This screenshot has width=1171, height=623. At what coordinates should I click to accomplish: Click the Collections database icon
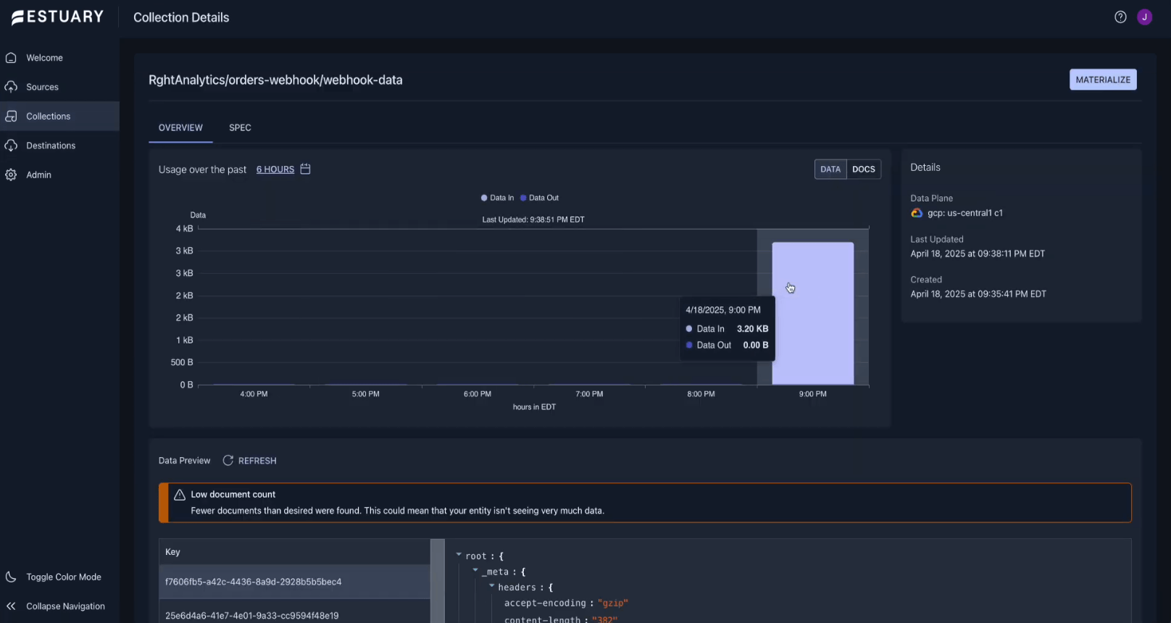11,116
